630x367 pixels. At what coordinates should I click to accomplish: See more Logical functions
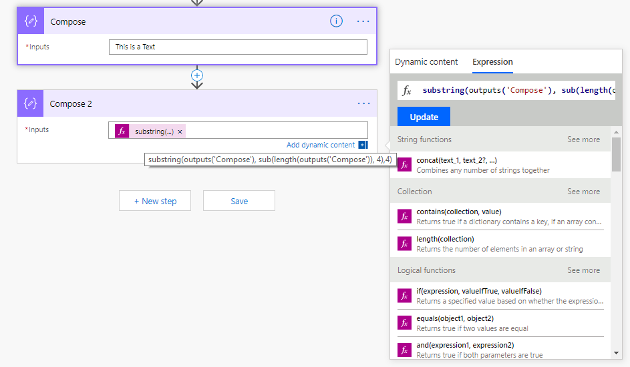coord(583,270)
